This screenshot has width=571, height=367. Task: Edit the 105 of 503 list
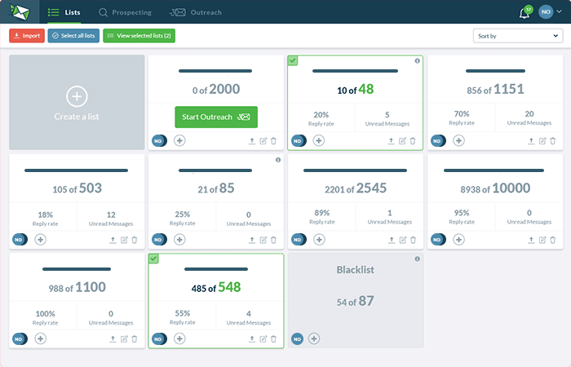pyautogui.click(x=124, y=240)
